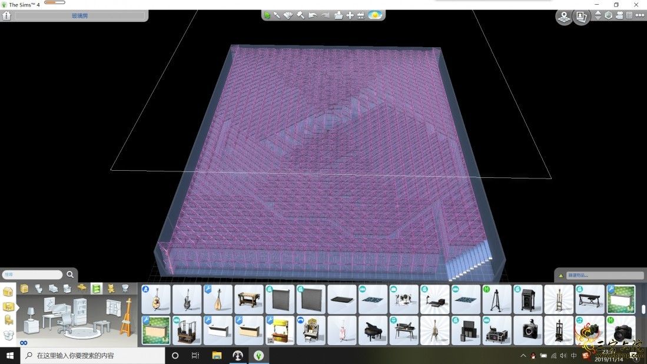Select the kids room teddy bear category
This screenshot has width=647, height=364.
111,289
